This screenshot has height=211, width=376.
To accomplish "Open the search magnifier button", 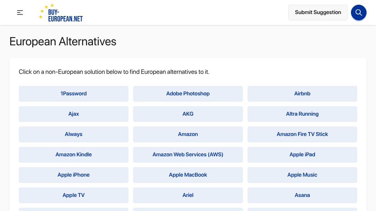I will pyautogui.click(x=358, y=13).
